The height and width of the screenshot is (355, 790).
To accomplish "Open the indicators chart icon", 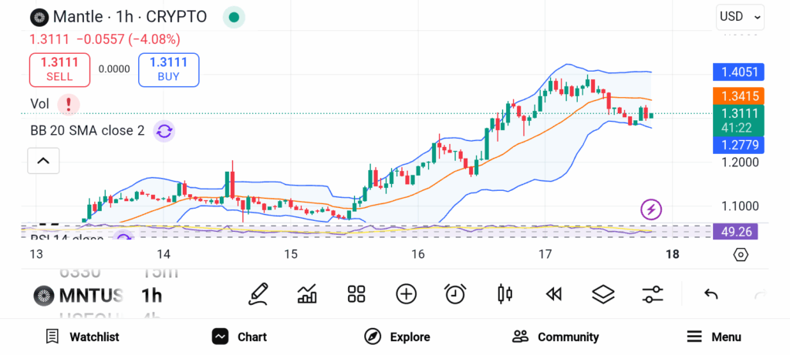I will pyautogui.click(x=307, y=294).
